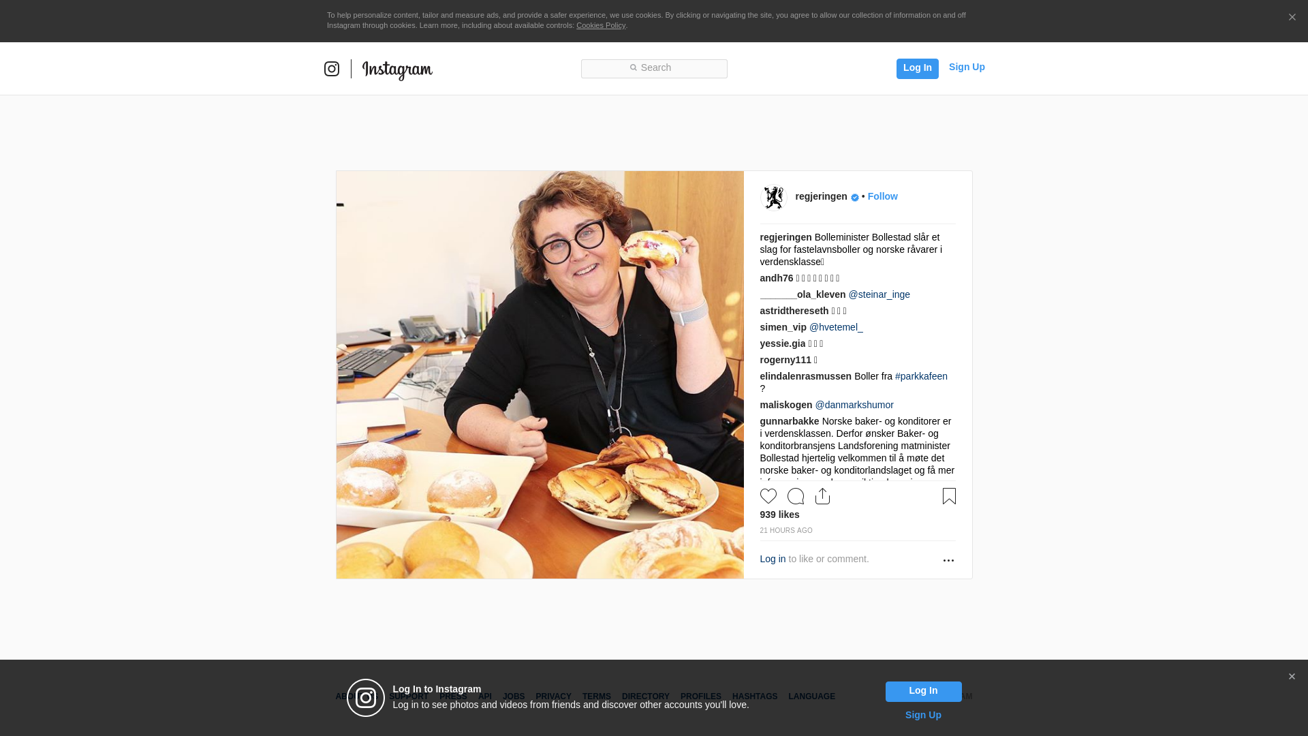Dismiss the cookie notice banner
The height and width of the screenshot is (736, 1308).
[1292, 18]
